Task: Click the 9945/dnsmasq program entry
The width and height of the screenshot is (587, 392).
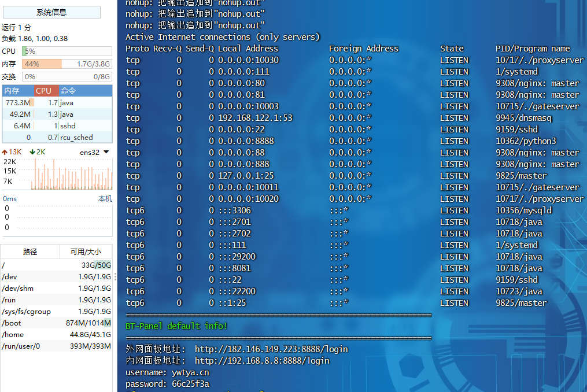Action: pos(524,118)
